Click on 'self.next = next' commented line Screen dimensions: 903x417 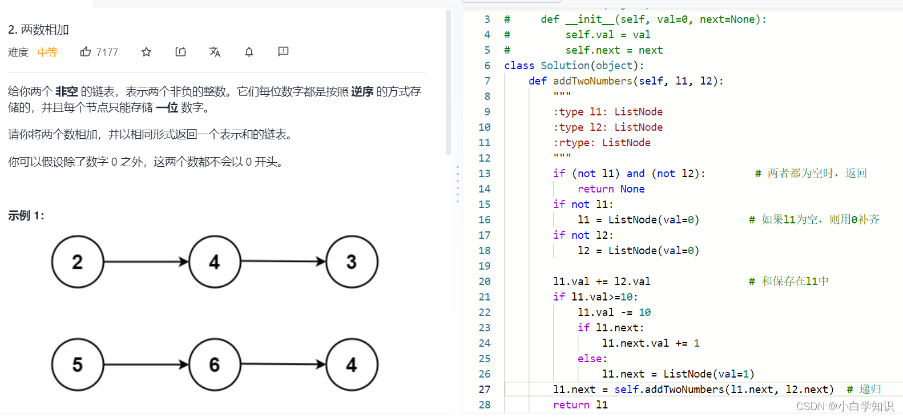(583, 50)
